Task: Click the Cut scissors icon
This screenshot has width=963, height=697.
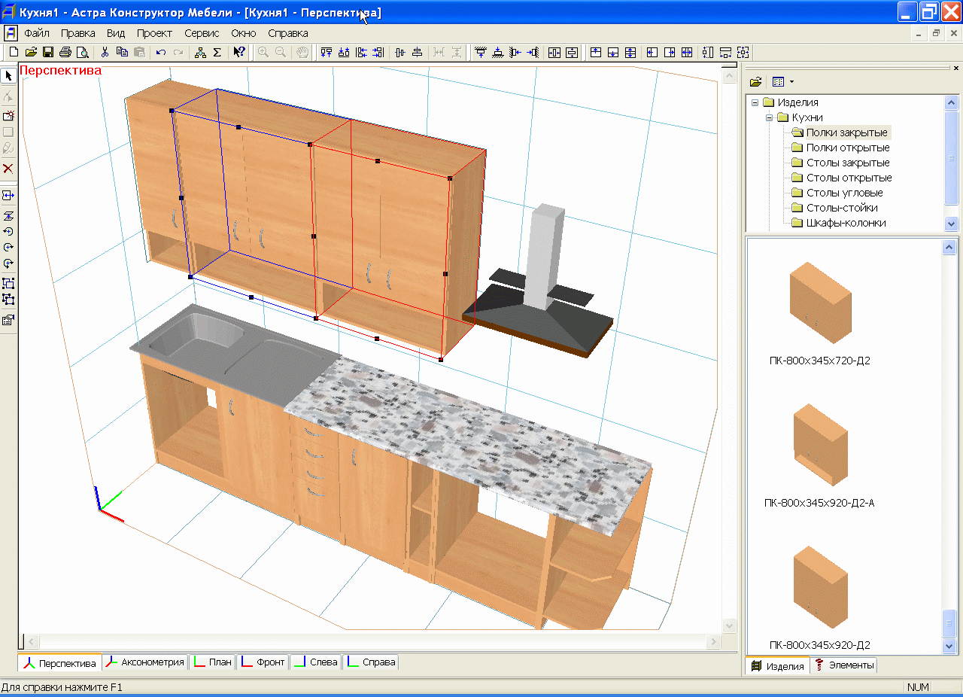Action: click(x=105, y=53)
